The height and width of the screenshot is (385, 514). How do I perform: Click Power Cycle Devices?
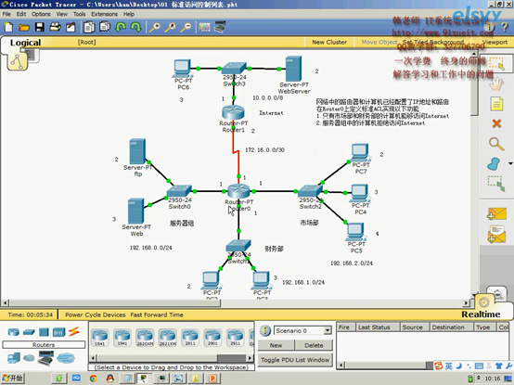point(95,314)
